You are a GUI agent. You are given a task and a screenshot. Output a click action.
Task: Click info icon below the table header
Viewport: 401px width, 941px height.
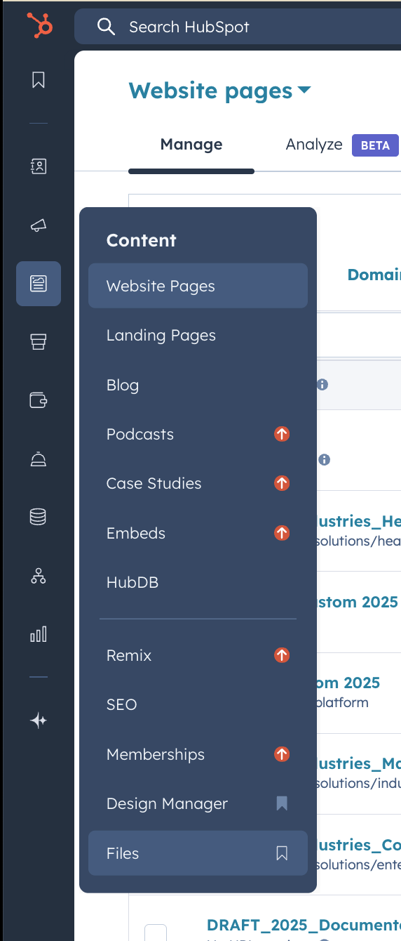(x=324, y=460)
